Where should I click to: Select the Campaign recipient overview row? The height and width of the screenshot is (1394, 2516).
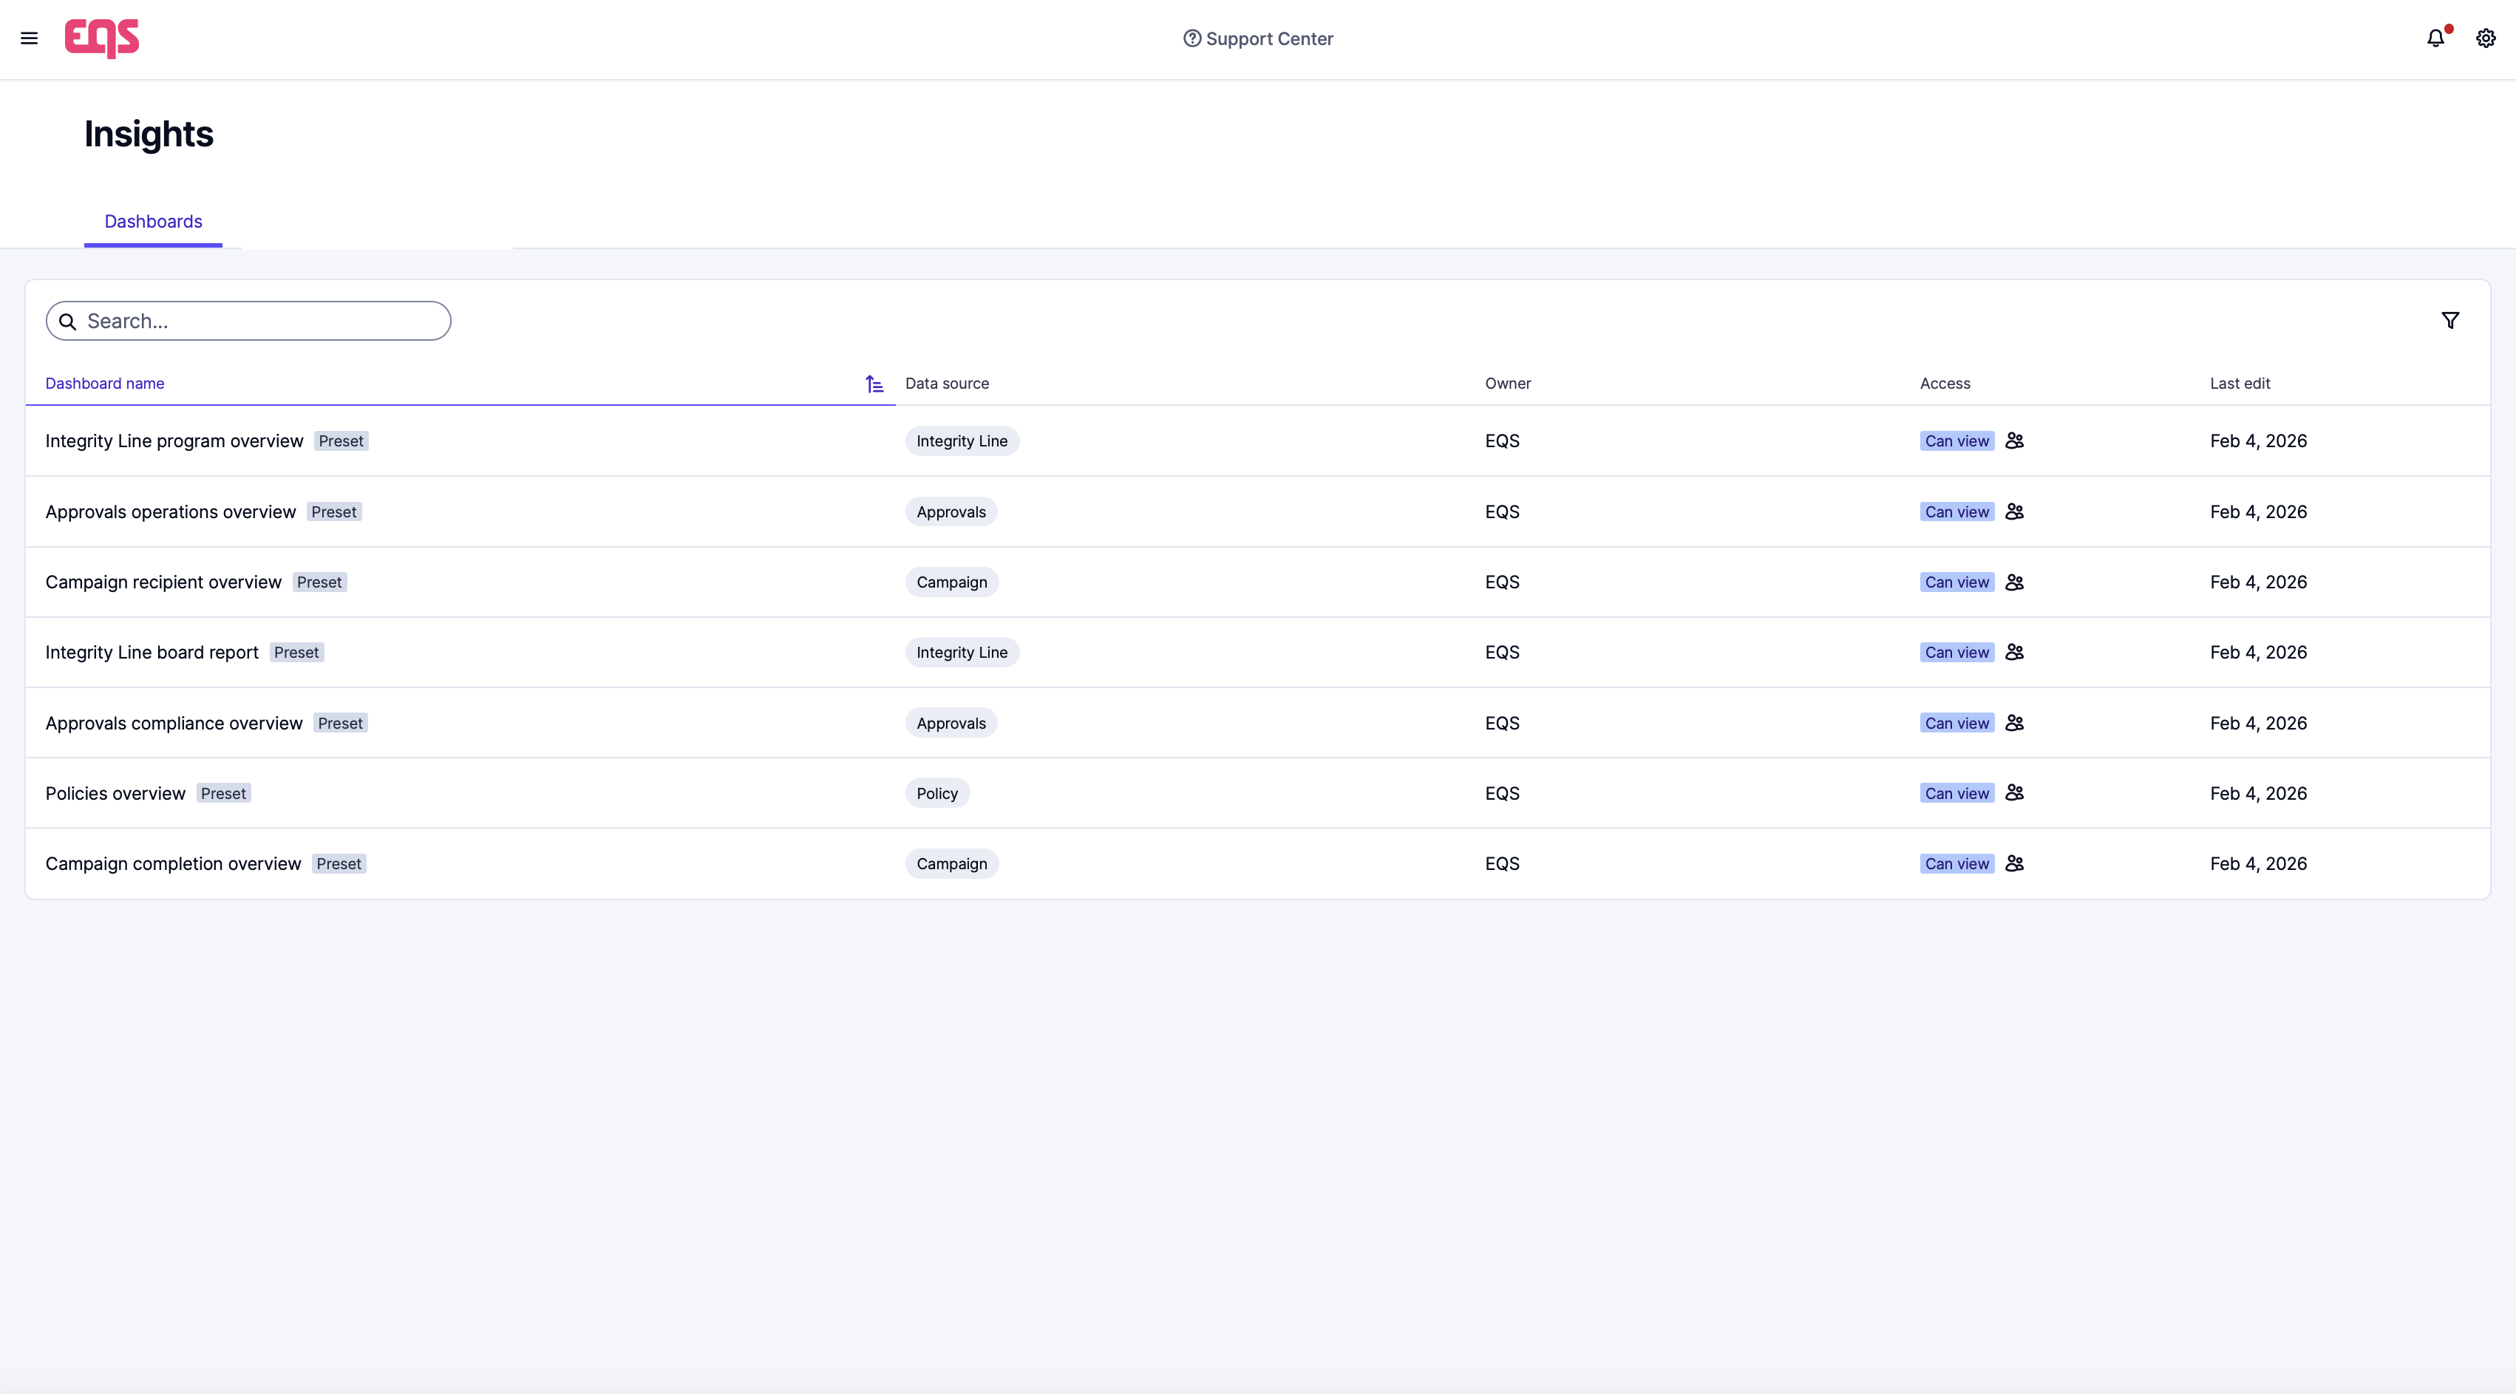163,582
